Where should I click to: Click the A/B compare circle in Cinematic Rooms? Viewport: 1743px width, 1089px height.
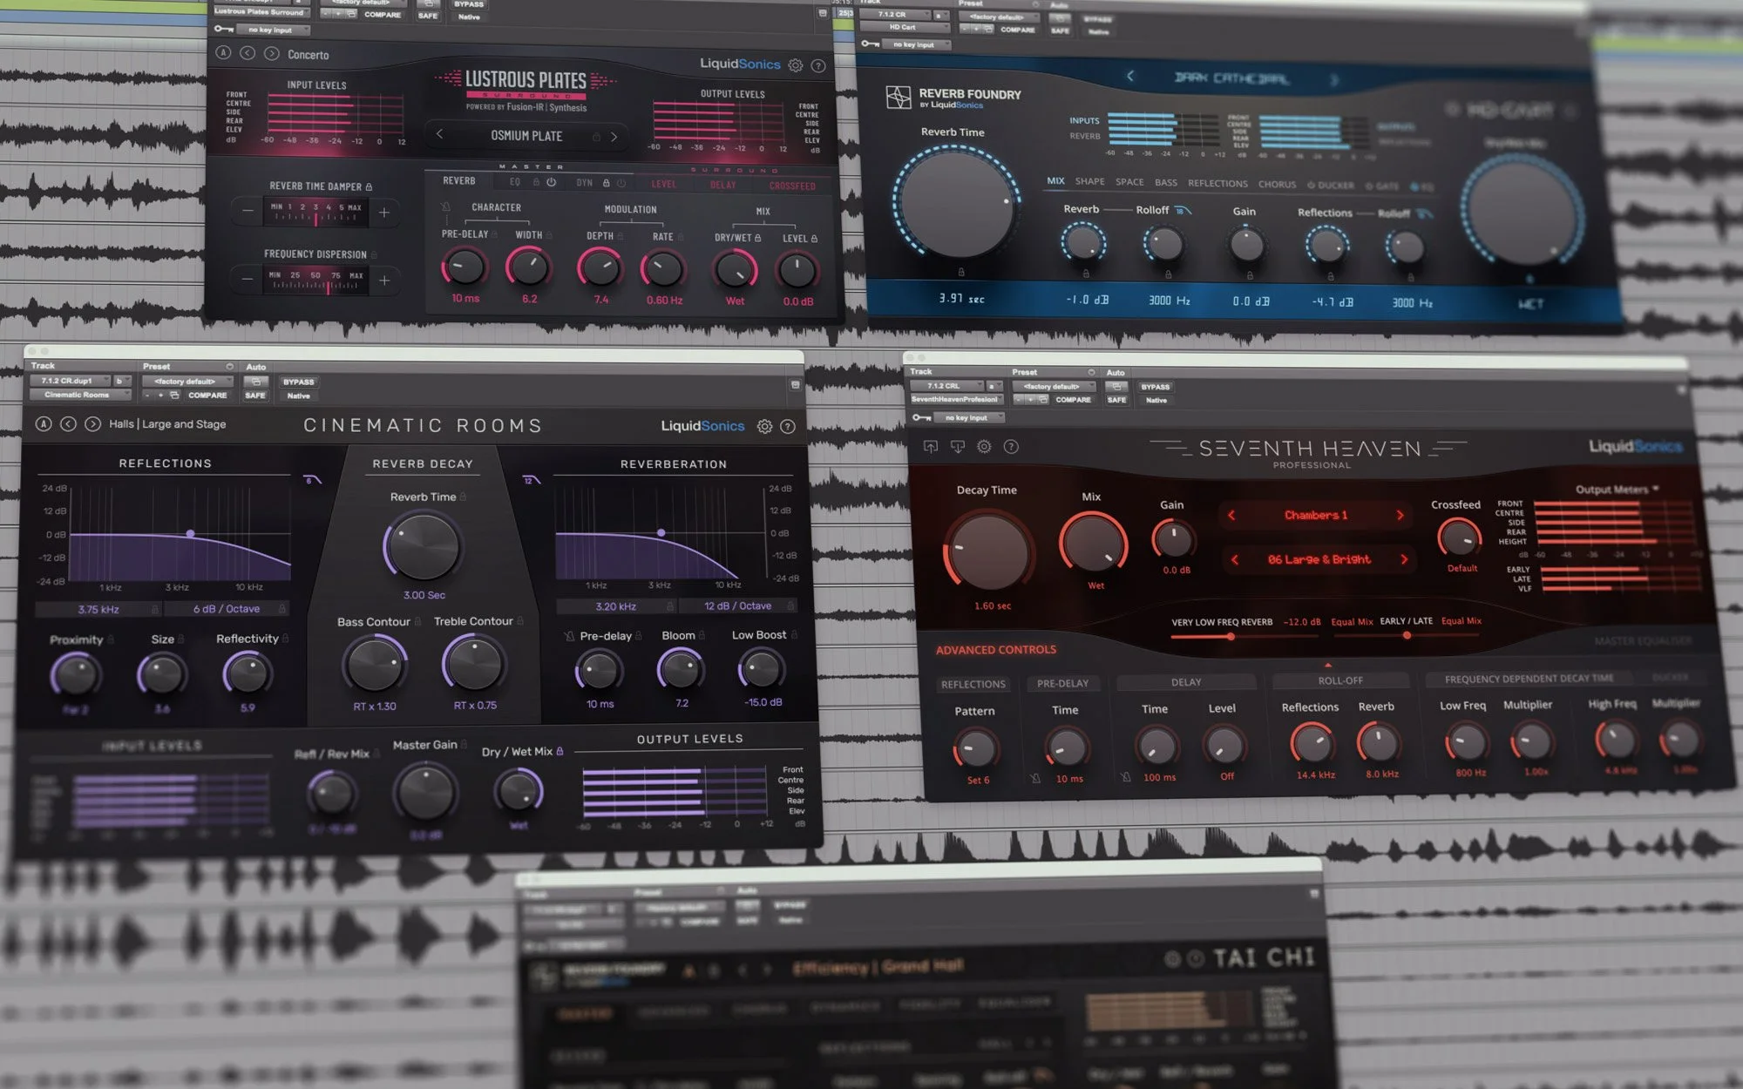pyautogui.click(x=44, y=424)
